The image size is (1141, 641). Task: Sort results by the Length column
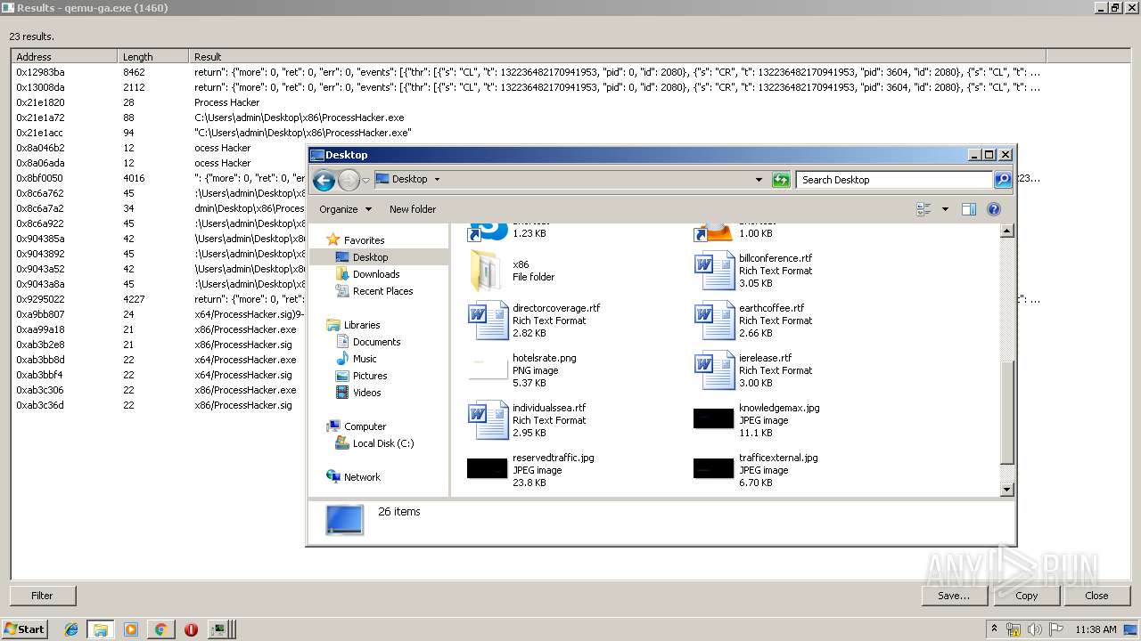pyautogui.click(x=153, y=57)
